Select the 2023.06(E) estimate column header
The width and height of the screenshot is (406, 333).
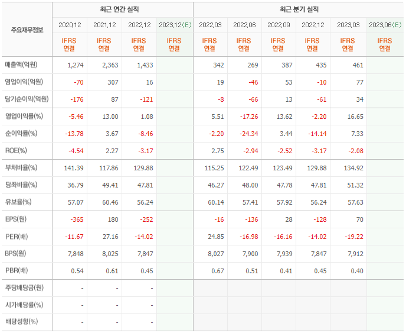(385, 25)
